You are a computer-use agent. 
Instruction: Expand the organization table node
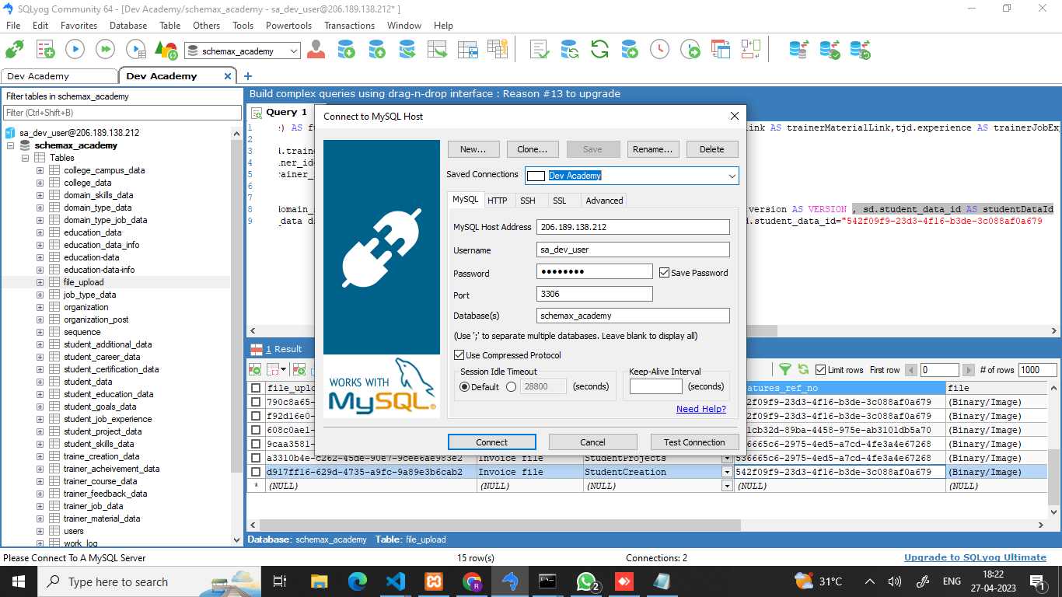[40, 307]
